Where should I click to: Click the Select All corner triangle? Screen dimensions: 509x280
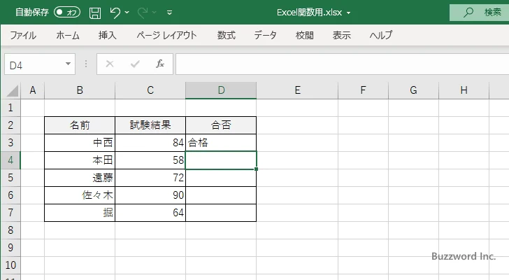pyautogui.click(x=12, y=90)
